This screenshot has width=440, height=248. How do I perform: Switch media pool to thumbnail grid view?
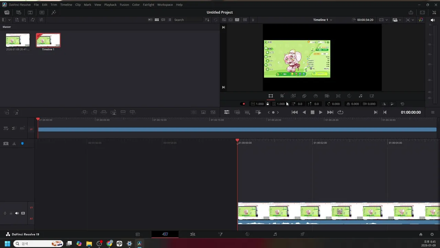coord(157,20)
